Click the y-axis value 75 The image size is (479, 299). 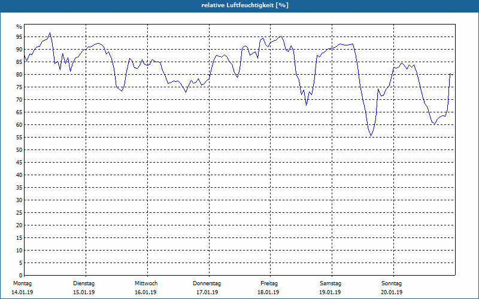pyautogui.click(x=19, y=87)
